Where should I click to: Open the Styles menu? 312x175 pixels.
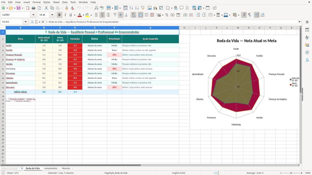click(47, 2)
